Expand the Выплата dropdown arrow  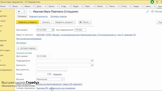point(63,79)
